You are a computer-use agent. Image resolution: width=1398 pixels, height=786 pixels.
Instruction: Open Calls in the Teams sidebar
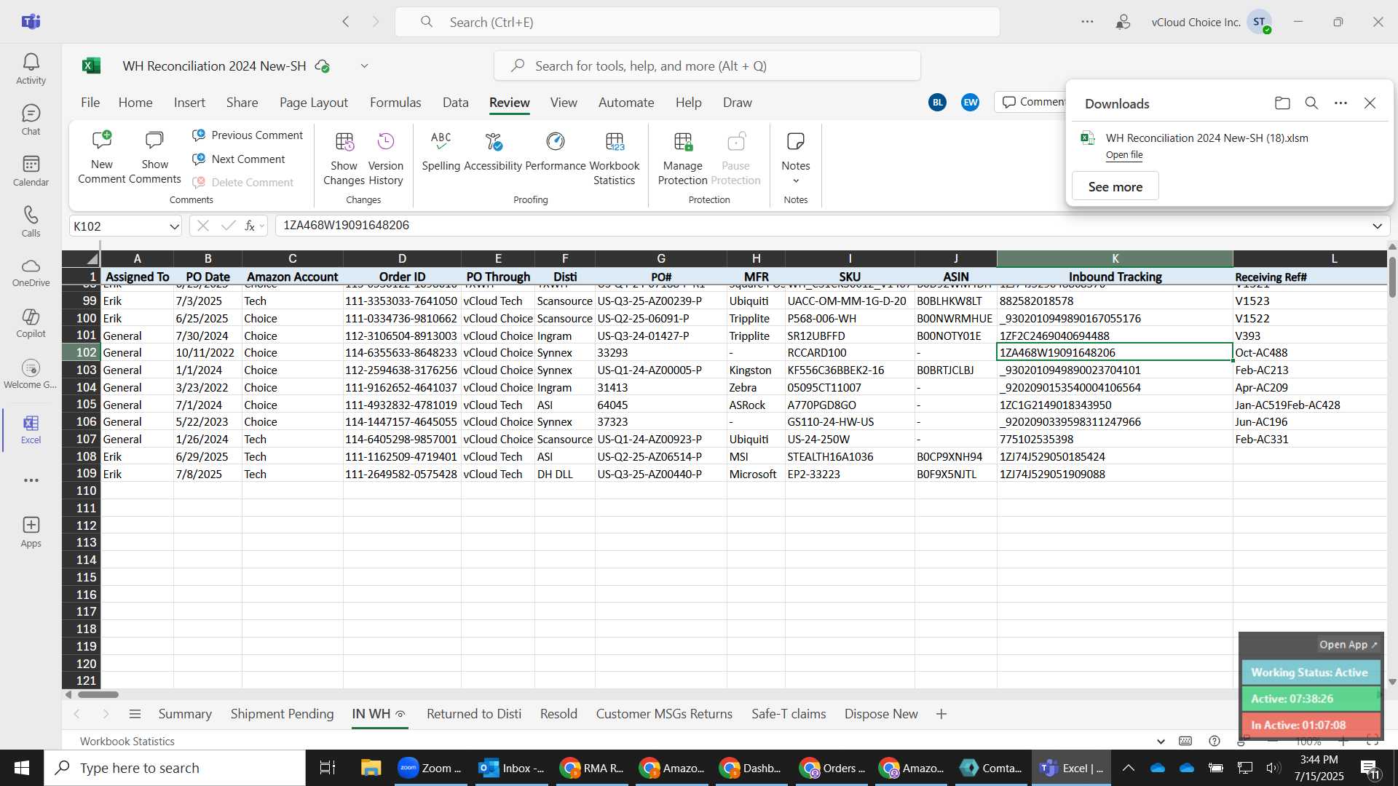pos(31,222)
